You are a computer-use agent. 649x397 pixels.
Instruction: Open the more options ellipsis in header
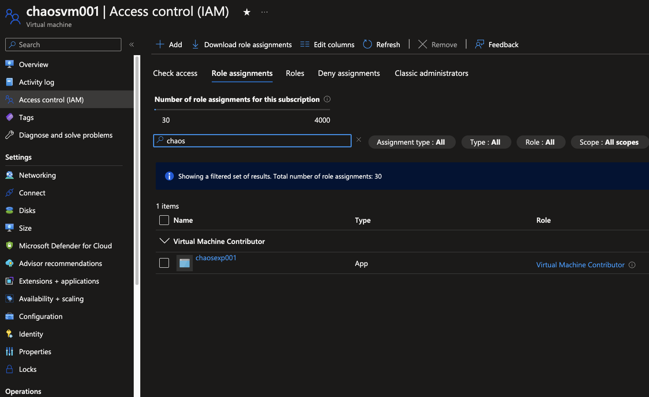[264, 12]
